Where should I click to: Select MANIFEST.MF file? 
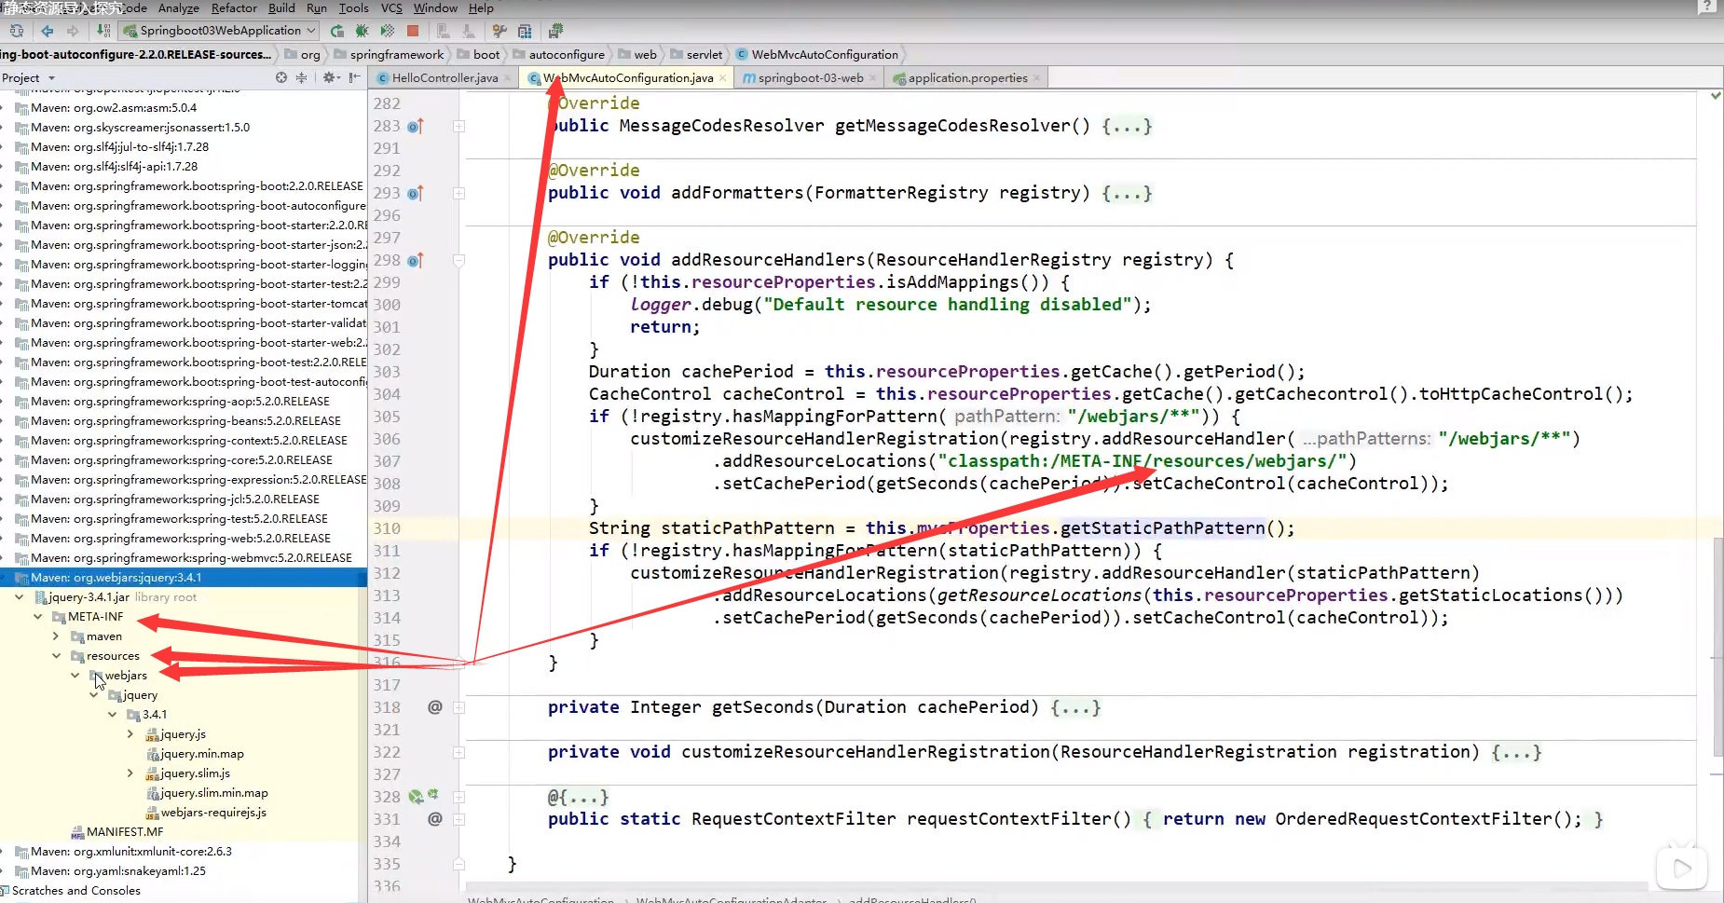(116, 832)
